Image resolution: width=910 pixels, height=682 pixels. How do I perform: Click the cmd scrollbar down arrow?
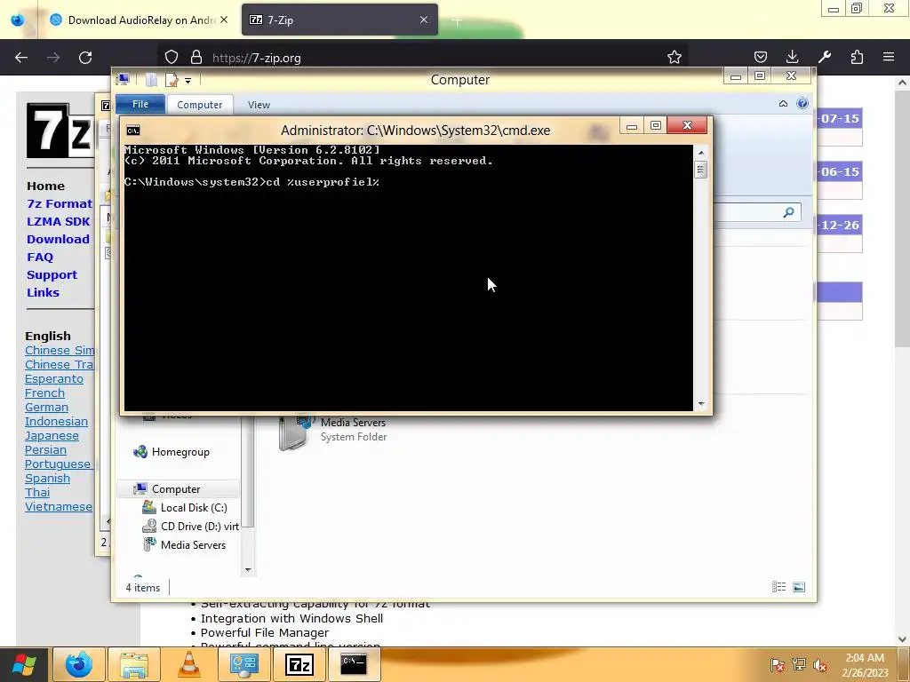point(701,404)
